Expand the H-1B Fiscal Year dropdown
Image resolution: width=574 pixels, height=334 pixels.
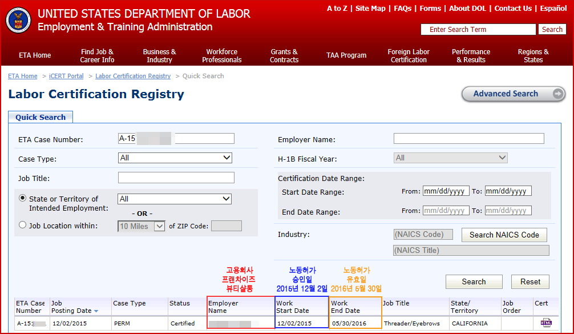click(450, 158)
